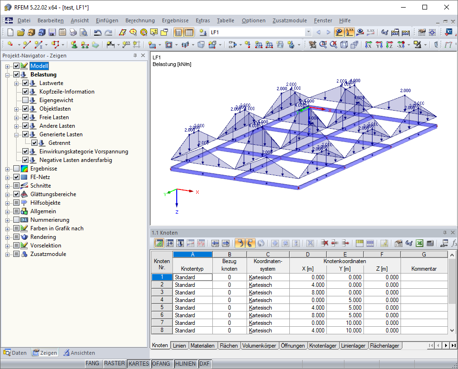Redo the last undone action

(x=108, y=32)
